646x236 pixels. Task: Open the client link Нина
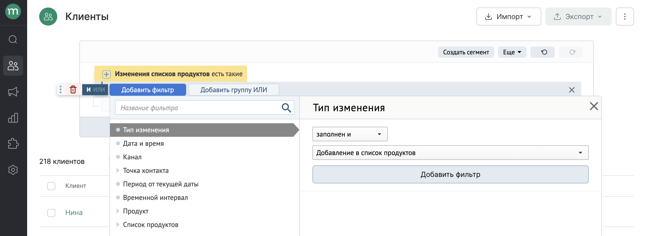point(74,213)
